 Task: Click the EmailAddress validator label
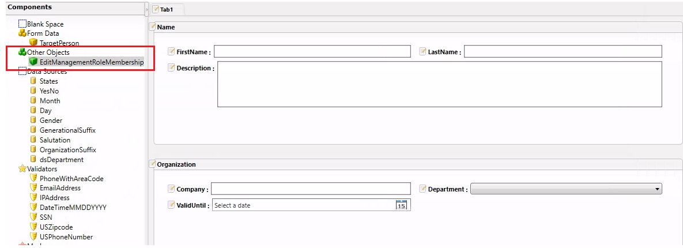coord(60,188)
